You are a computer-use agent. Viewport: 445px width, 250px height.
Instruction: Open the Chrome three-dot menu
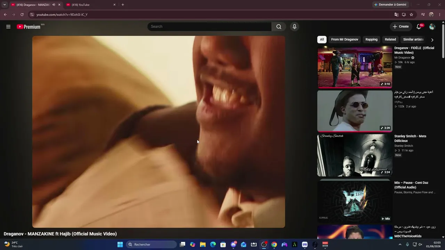click(x=440, y=15)
